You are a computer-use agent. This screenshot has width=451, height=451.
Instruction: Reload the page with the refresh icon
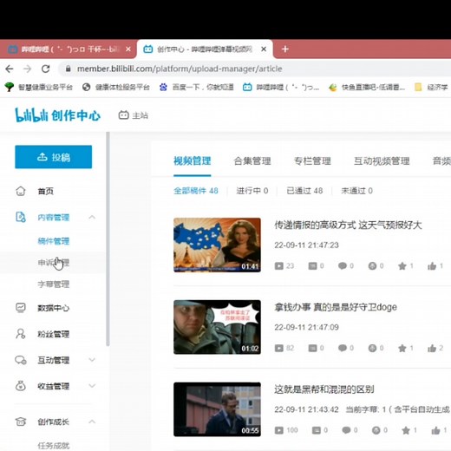46,69
